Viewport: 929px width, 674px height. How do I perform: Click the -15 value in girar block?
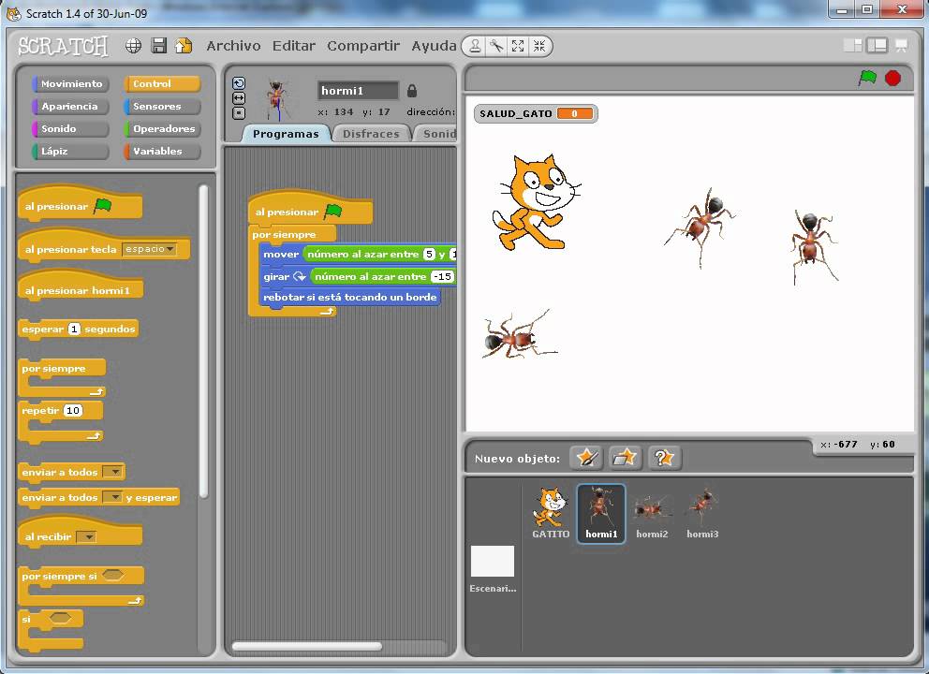coord(443,276)
